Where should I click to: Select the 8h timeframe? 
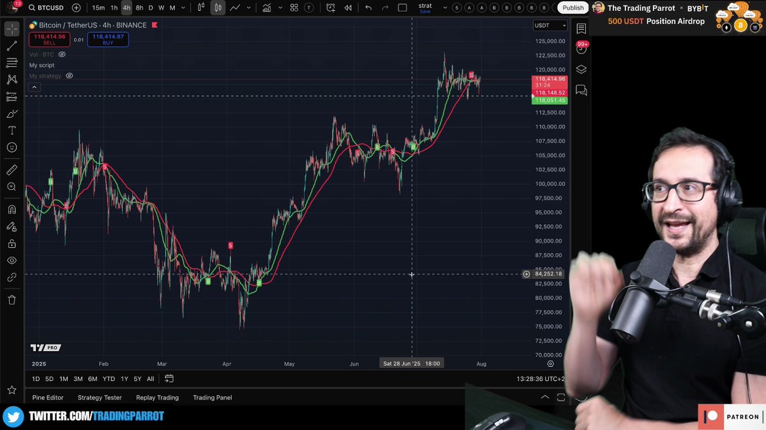(x=139, y=8)
